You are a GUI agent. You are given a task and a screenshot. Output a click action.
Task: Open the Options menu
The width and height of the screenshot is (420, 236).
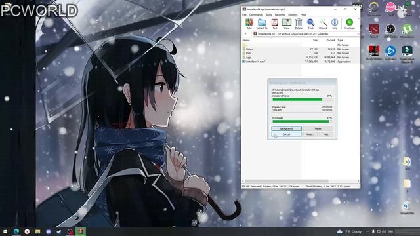click(293, 14)
